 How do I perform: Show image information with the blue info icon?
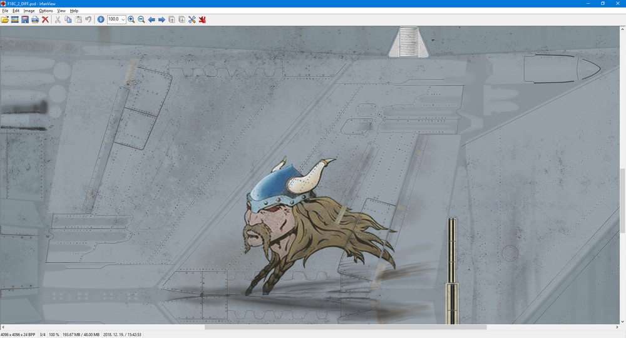(101, 19)
